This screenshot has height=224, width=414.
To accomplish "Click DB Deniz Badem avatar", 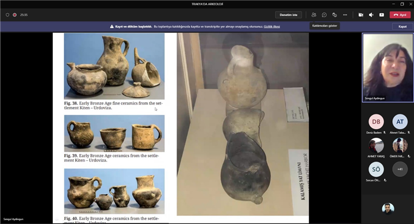I will point(376,122).
